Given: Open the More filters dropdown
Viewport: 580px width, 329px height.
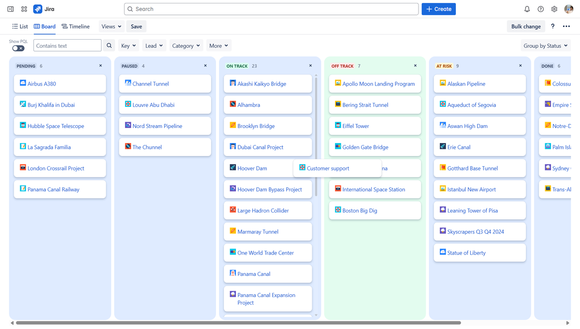Looking at the screenshot, I should pyautogui.click(x=219, y=46).
